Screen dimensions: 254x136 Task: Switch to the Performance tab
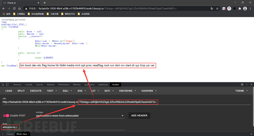click(x=64, y=85)
